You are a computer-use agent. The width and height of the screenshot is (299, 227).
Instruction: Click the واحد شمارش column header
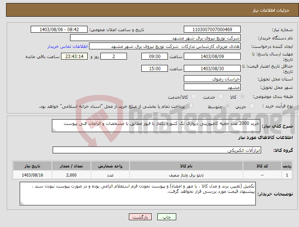click(x=110, y=166)
